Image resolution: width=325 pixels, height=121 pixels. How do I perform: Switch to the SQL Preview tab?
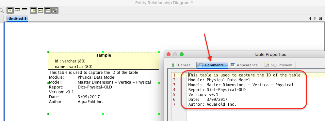point(278,65)
